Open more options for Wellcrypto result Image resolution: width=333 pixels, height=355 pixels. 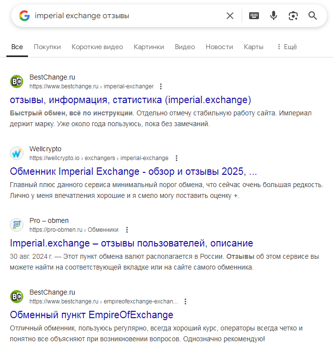point(177,158)
